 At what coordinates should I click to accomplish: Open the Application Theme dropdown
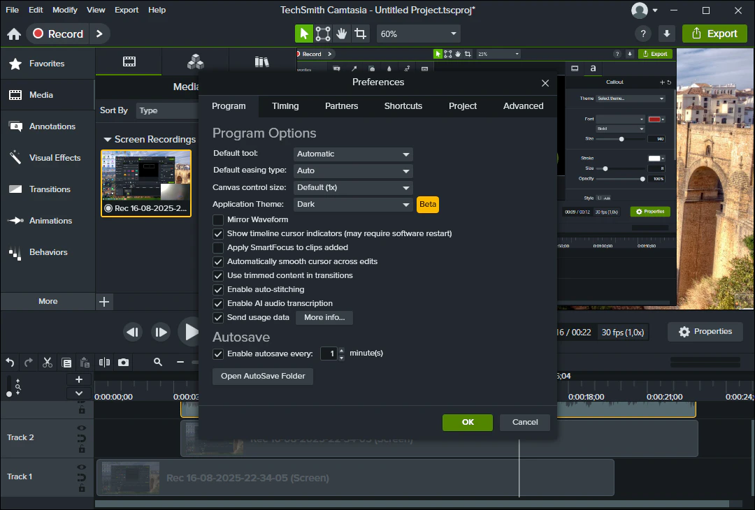[x=353, y=205]
